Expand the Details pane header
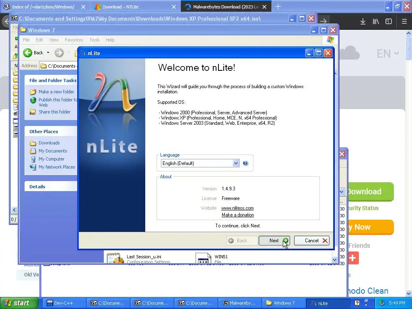Viewport: 412px width, 309px height. tap(51, 187)
